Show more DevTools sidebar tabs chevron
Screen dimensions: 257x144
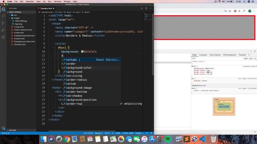coord(249,55)
